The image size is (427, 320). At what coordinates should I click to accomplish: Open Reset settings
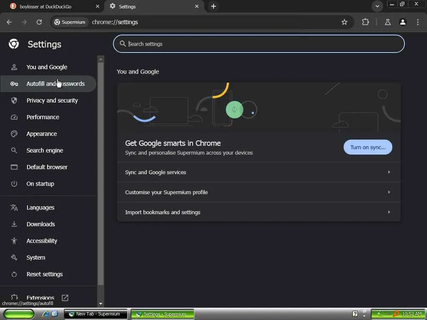pos(48,274)
